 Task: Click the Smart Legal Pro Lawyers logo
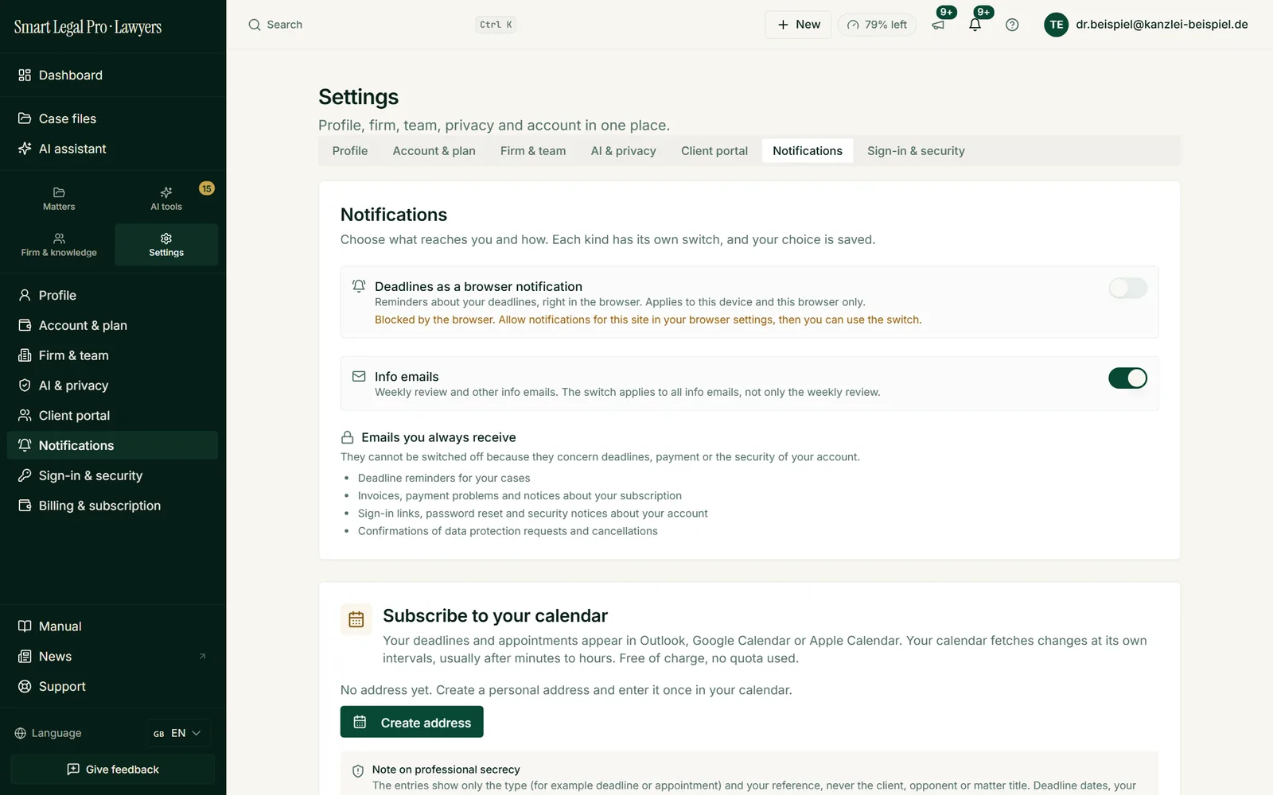(x=88, y=27)
